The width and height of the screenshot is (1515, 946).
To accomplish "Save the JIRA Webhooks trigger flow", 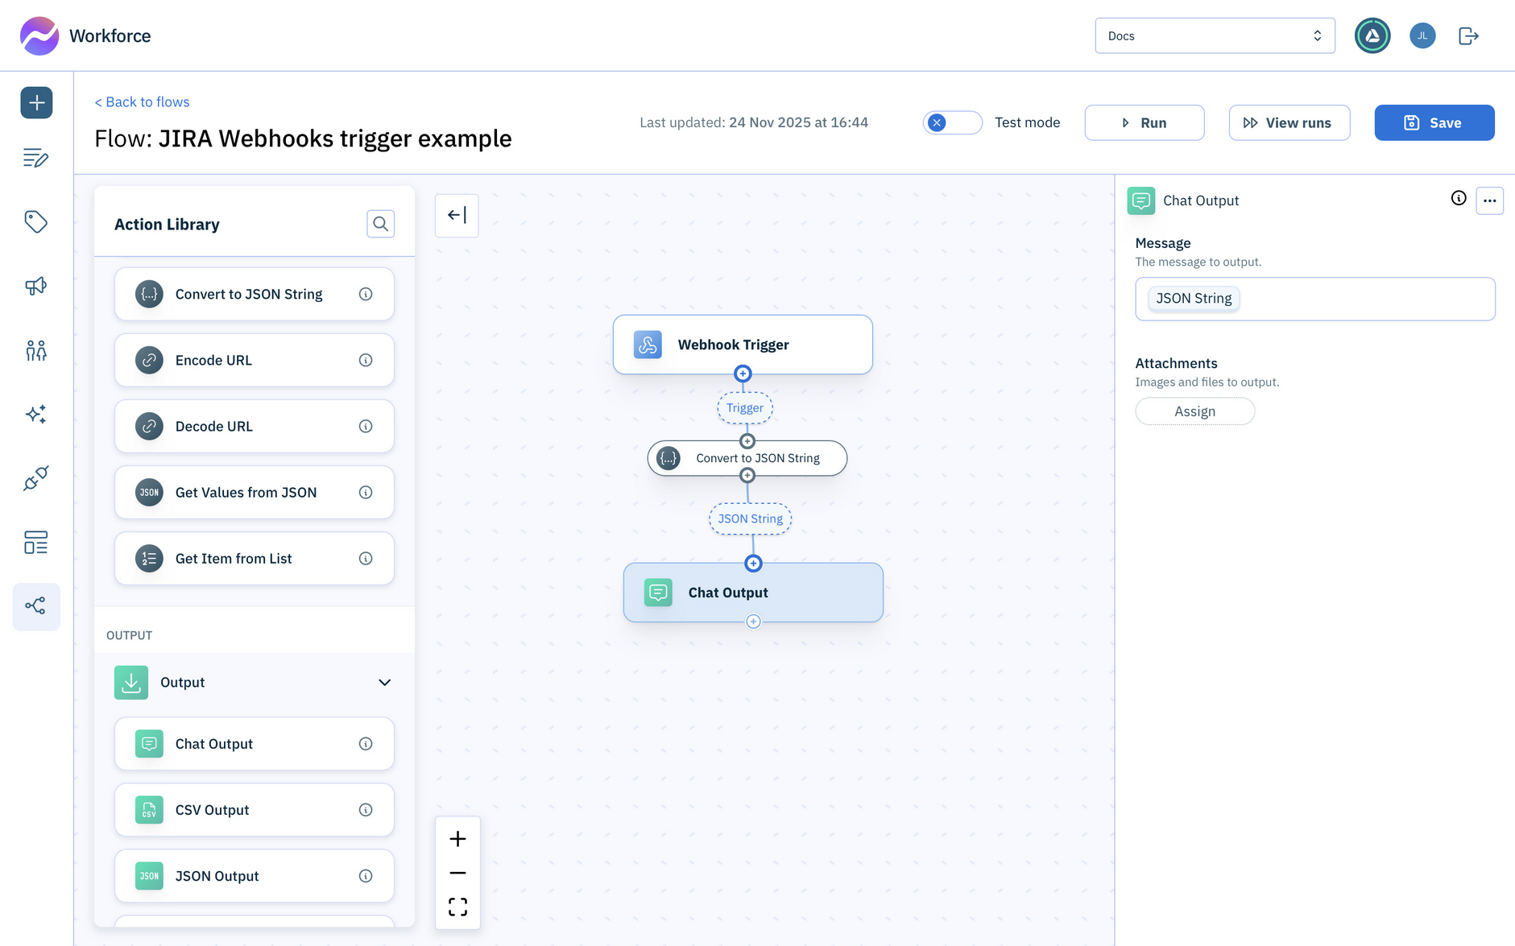I will [x=1434, y=122].
